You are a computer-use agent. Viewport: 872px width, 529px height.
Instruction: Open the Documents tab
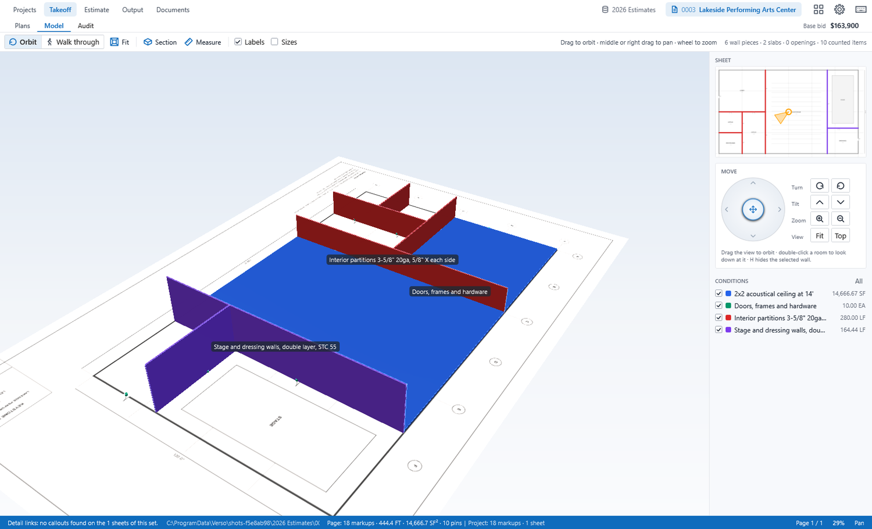[x=173, y=10]
